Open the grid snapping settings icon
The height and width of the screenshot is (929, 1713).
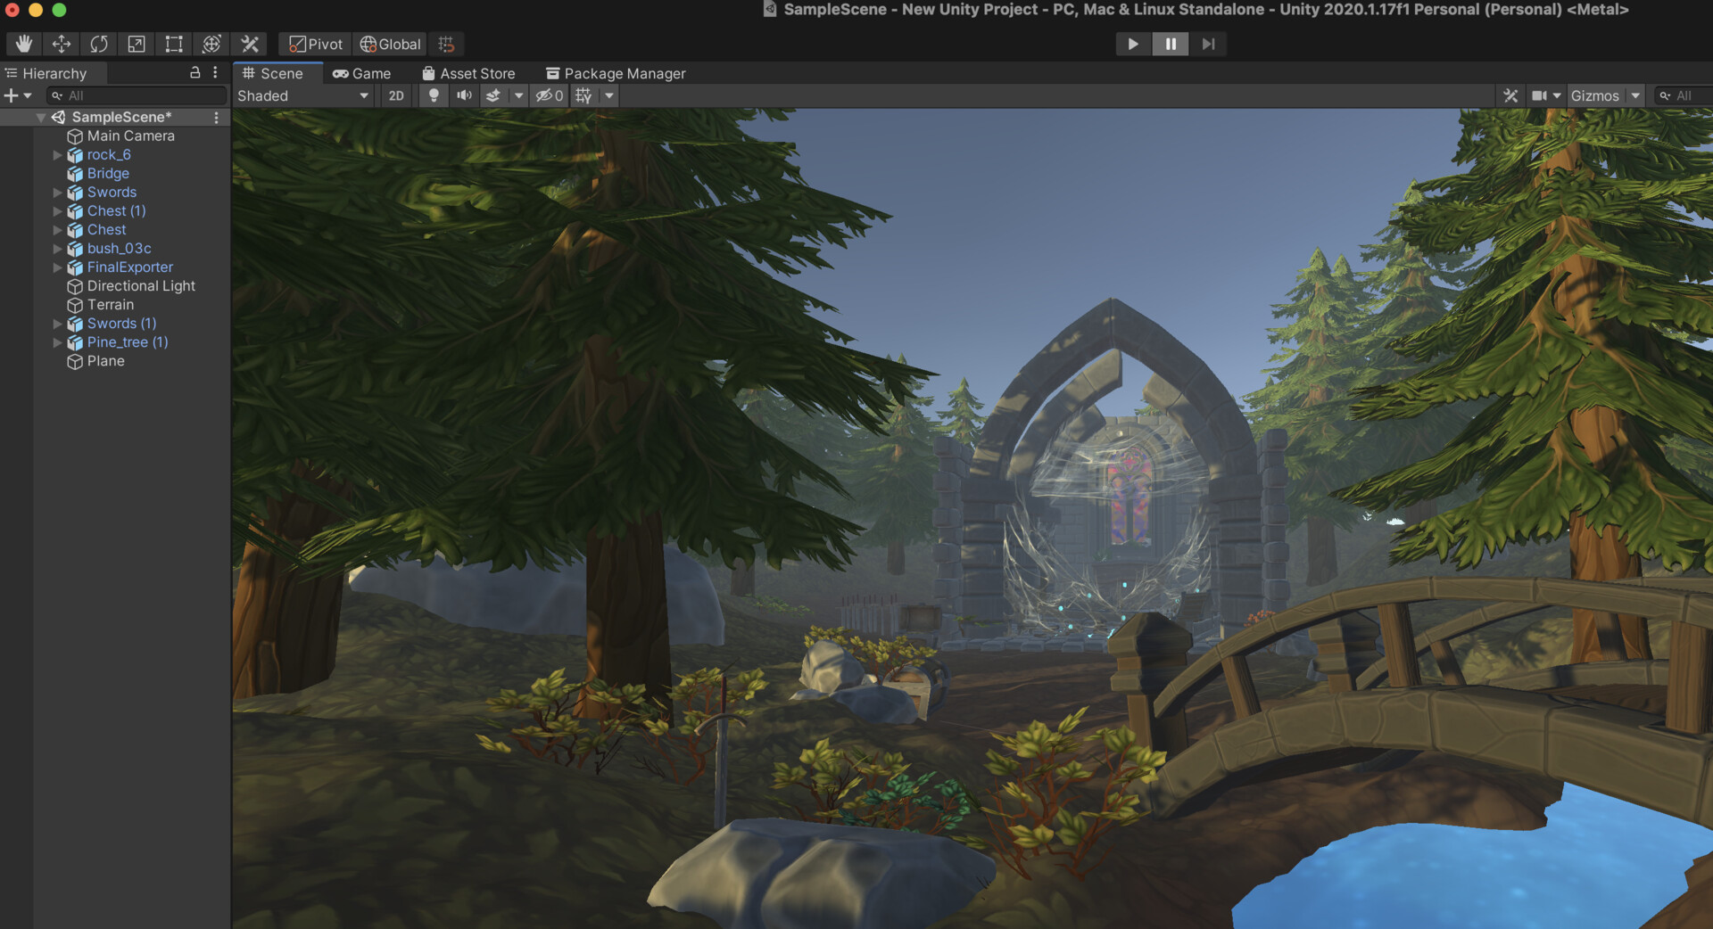446,44
